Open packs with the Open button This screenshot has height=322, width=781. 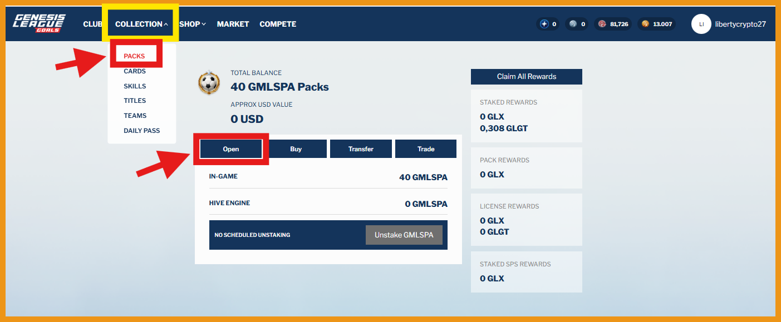[x=231, y=149]
